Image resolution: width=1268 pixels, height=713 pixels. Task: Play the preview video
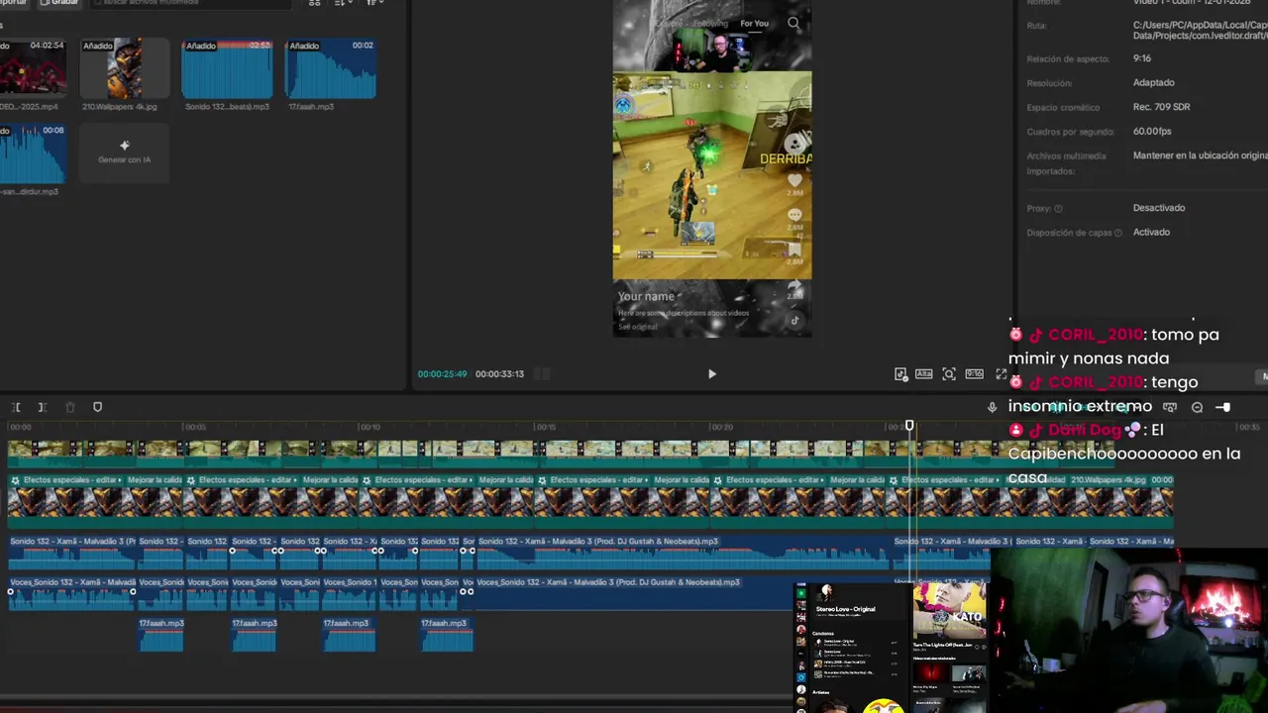click(711, 374)
